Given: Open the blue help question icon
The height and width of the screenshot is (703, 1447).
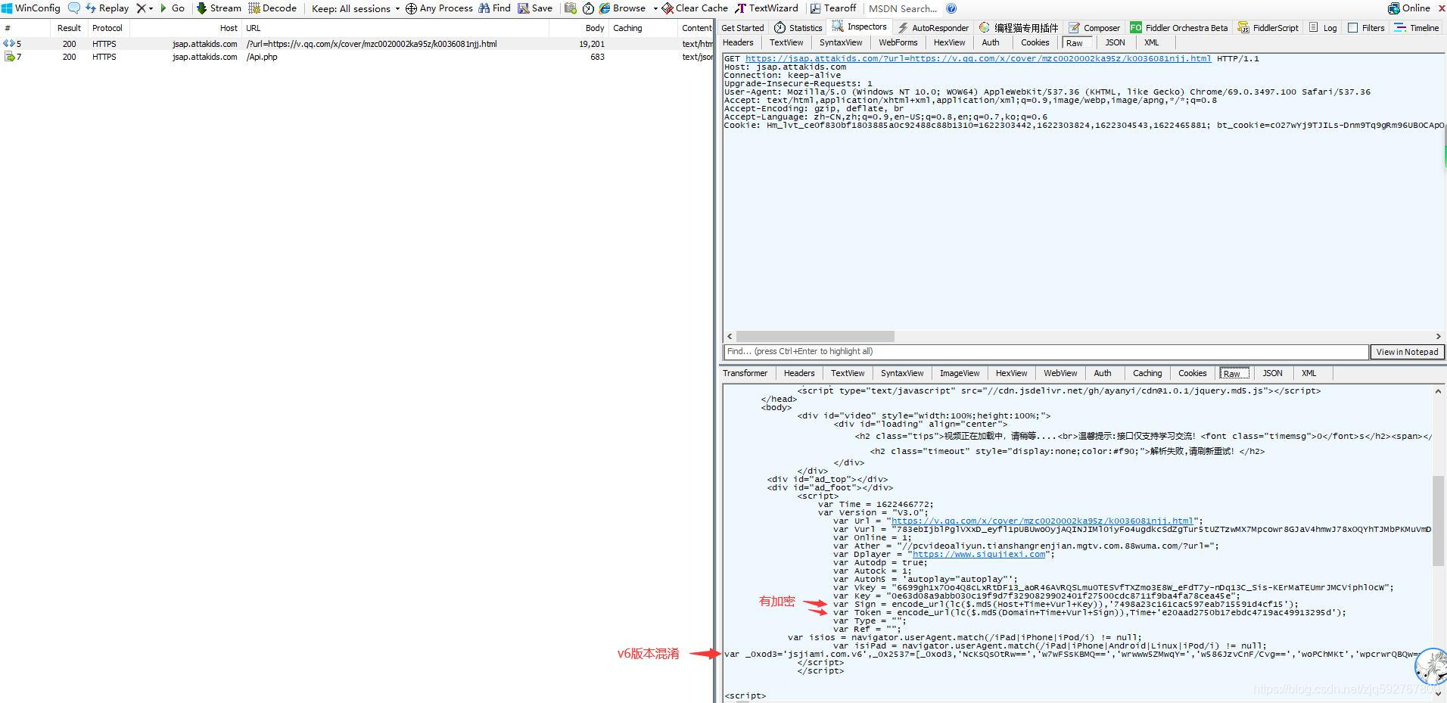Looking at the screenshot, I should coord(951,8).
